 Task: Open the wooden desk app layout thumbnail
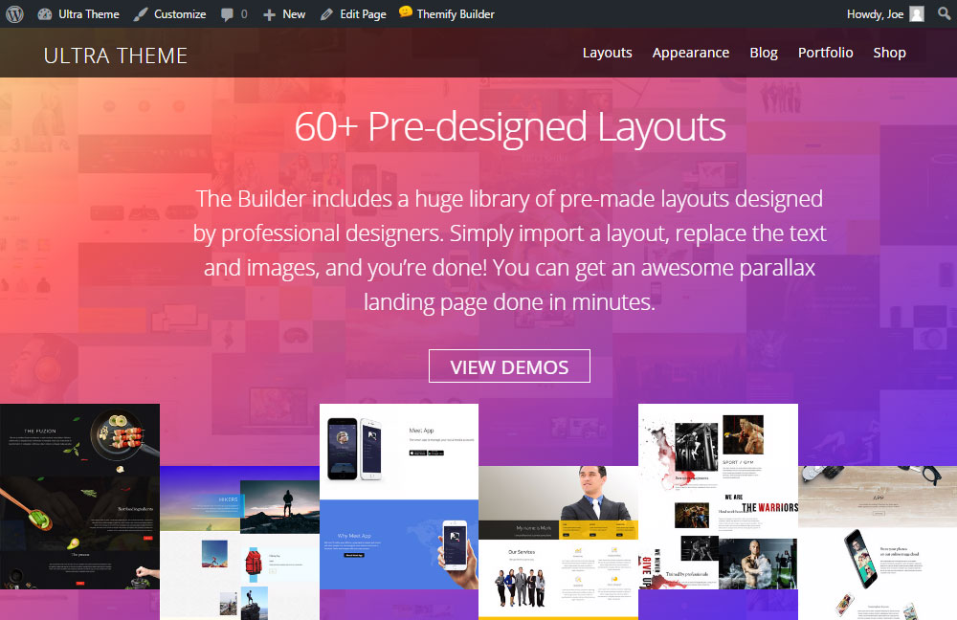(878, 543)
